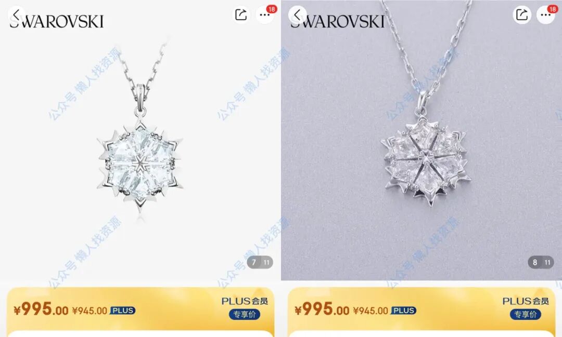Image resolution: width=562 pixels, height=337 pixels.
Task: Click the 专享价 button under white-background necklace
Action: click(x=245, y=315)
